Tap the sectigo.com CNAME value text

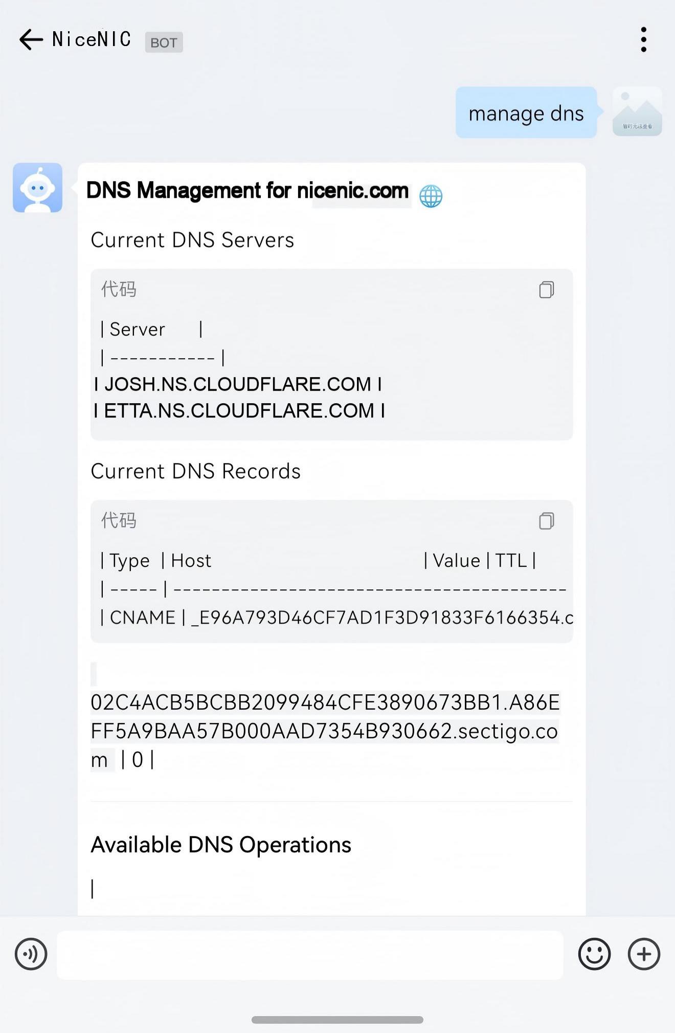[325, 731]
